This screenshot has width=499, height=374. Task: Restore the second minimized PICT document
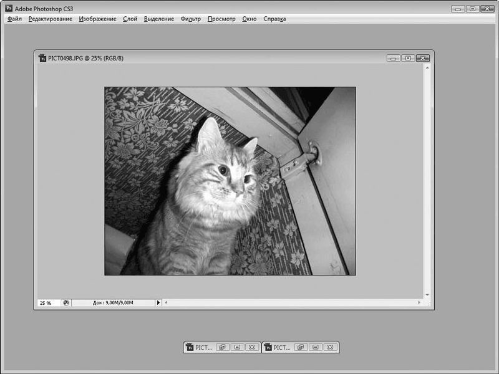click(x=300, y=347)
